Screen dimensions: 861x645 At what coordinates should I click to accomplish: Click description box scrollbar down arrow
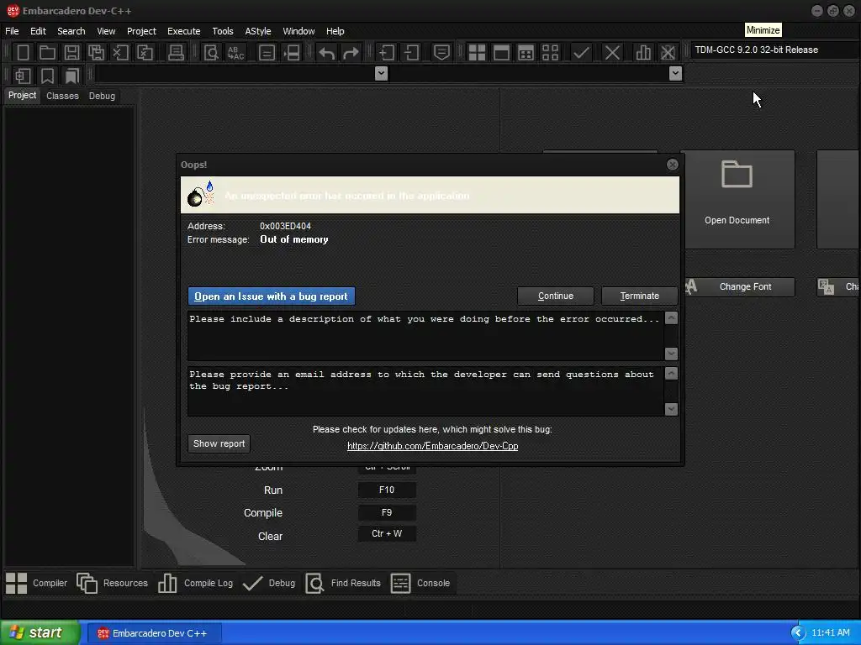click(671, 354)
